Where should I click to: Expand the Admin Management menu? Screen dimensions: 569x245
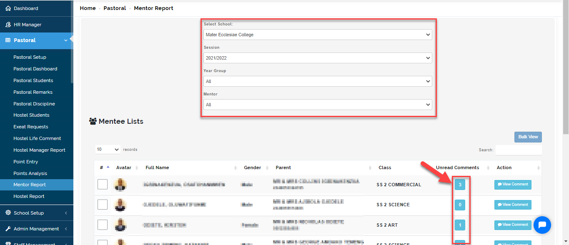pos(66,229)
